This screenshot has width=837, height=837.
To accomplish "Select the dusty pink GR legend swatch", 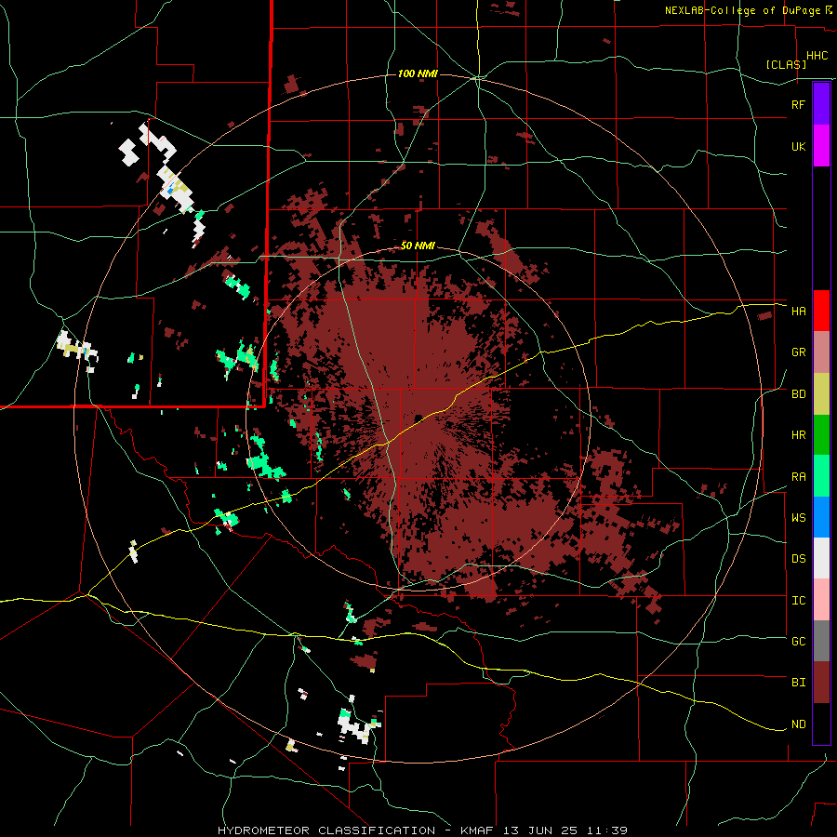I will [x=821, y=352].
